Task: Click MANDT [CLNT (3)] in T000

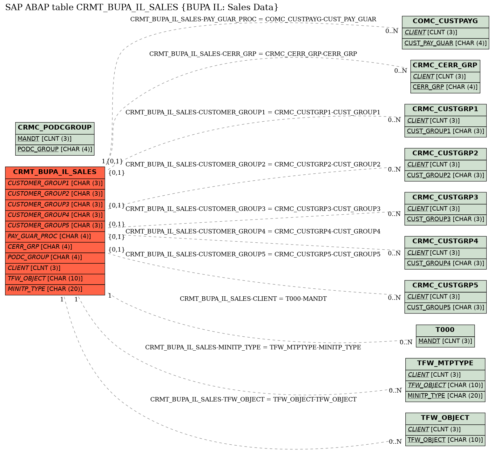Action: click(445, 341)
